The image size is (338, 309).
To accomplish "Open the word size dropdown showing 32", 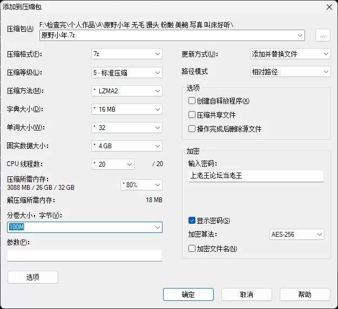I will 127,127.
